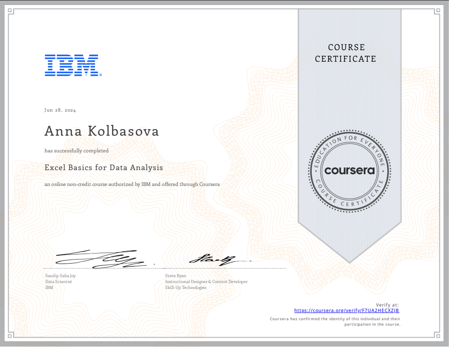Click the course title Excel Basics for Data Analysis
Viewport: 449px width, 347px height.
click(x=104, y=167)
